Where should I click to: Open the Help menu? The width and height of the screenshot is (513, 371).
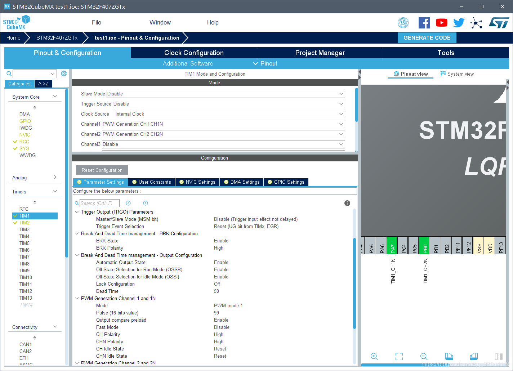[213, 22]
